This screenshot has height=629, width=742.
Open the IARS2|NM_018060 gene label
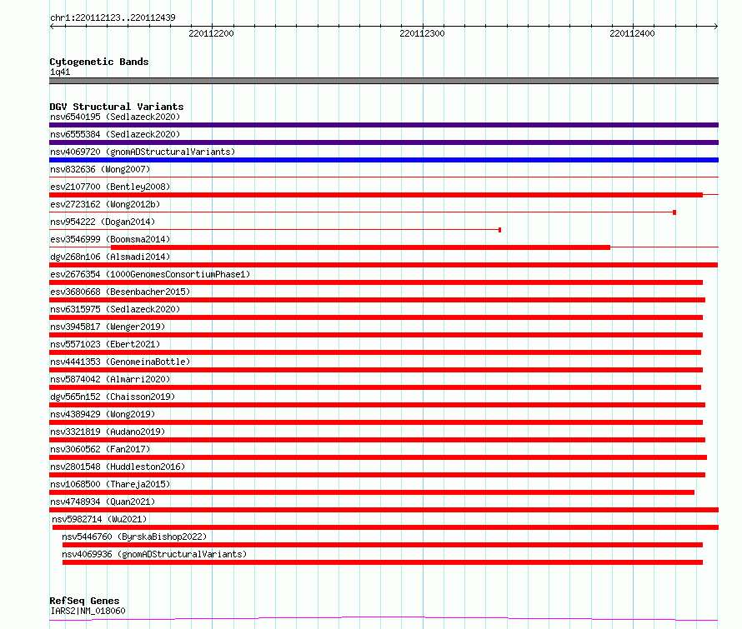[88, 611]
